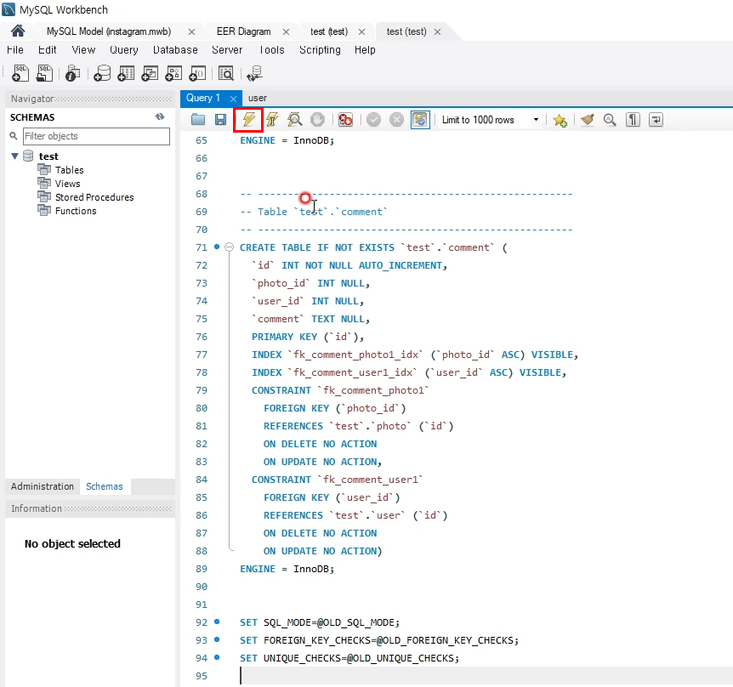Select Functions under test schema
Viewport: 733px width, 687px height.
tap(76, 211)
